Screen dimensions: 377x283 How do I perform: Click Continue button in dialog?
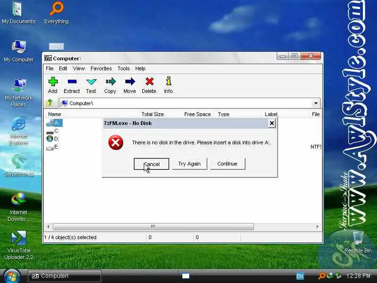click(x=228, y=164)
